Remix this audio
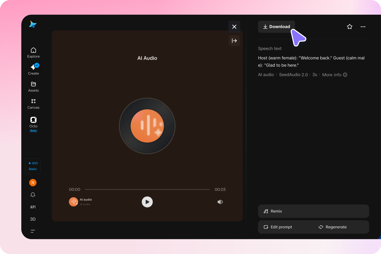This screenshot has width=381, height=254. pyautogui.click(x=313, y=211)
